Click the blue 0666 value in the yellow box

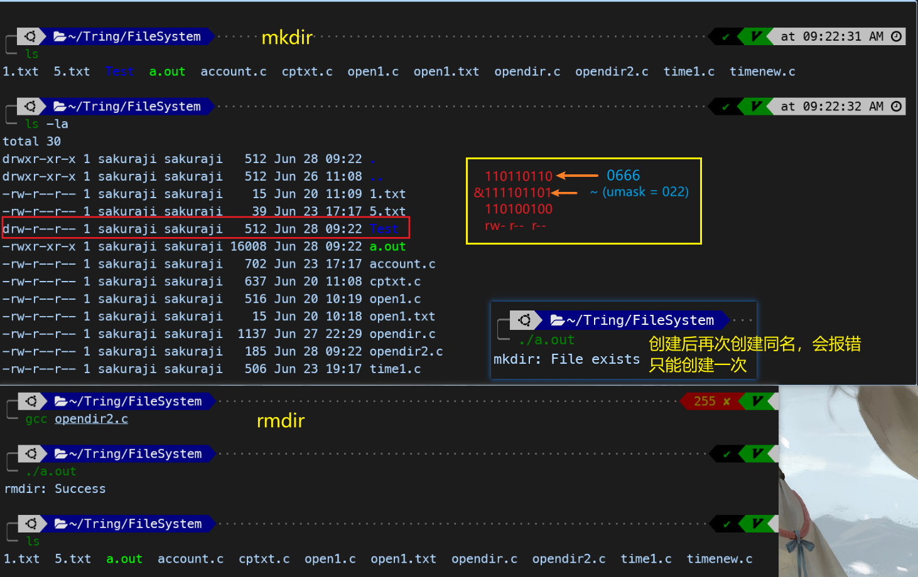(623, 176)
